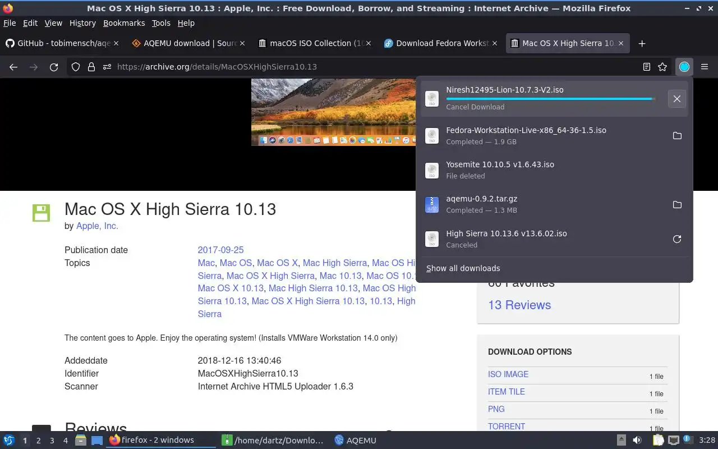The image size is (718, 449).
Task: Open the 13 Reviews link
Action: pos(519,305)
